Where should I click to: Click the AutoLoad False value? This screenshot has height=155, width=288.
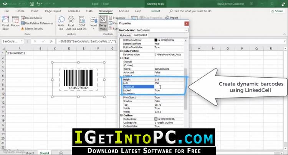[x=169, y=72]
